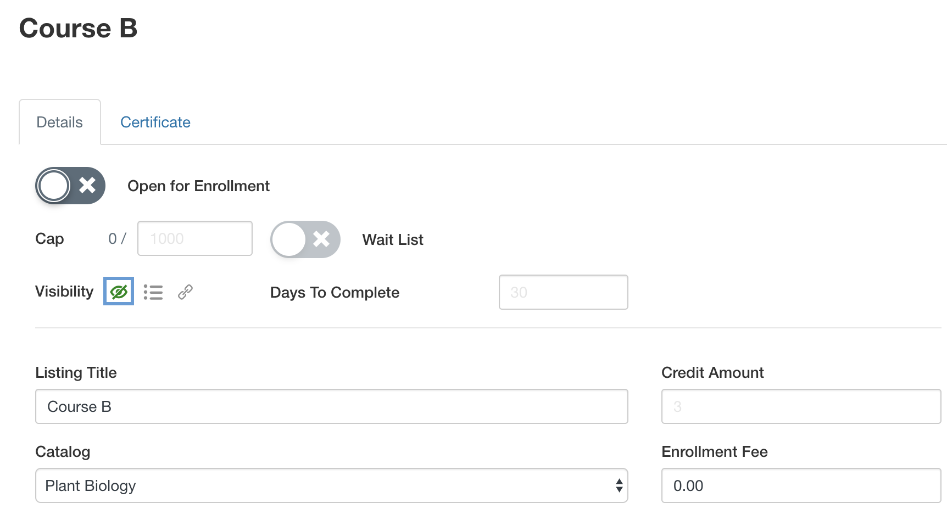Click the Enrollment Fee label
The height and width of the screenshot is (514, 947).
coord(714,452)
